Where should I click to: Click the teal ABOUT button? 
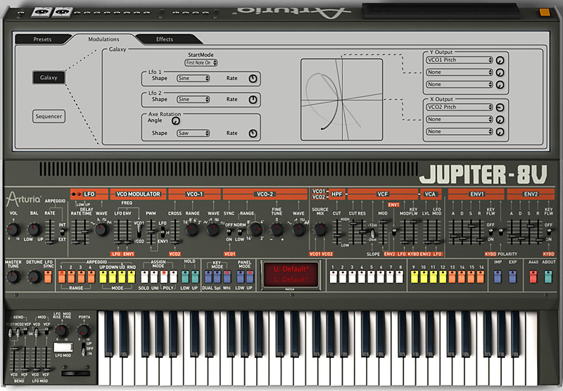(548, 276)
